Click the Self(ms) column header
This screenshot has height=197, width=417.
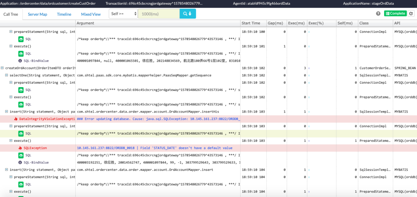pyautogui.click(x=347, y=24)
